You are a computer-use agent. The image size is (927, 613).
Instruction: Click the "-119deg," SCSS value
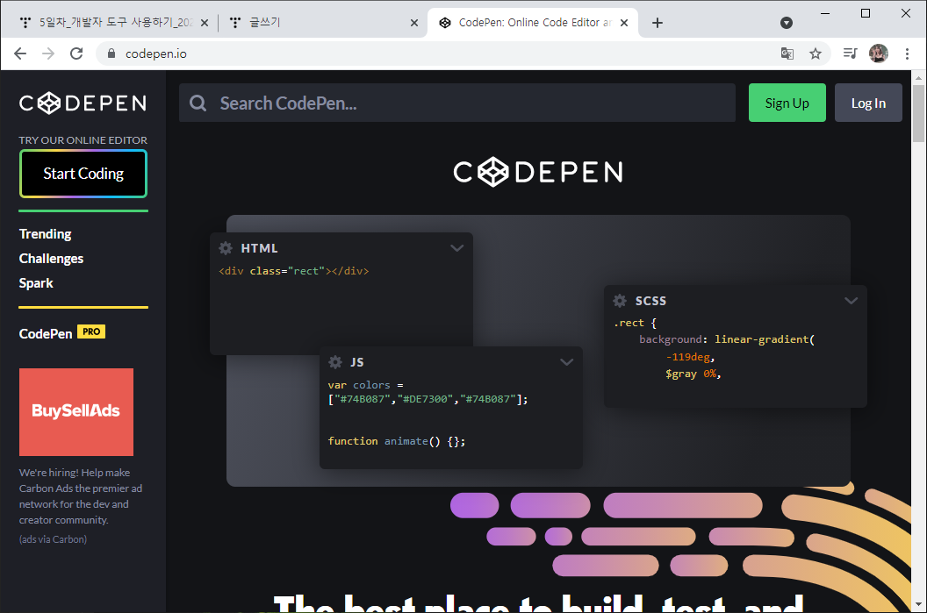click(x=690, y=357)
